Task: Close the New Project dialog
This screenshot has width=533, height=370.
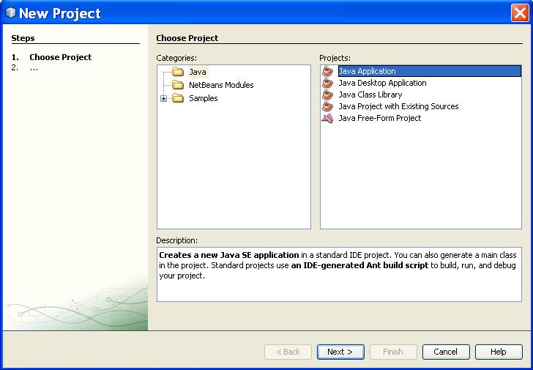Action: 520,12
